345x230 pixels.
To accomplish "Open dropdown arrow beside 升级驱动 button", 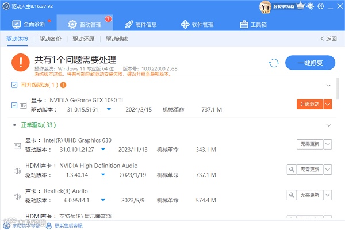I will coord(328,104).
